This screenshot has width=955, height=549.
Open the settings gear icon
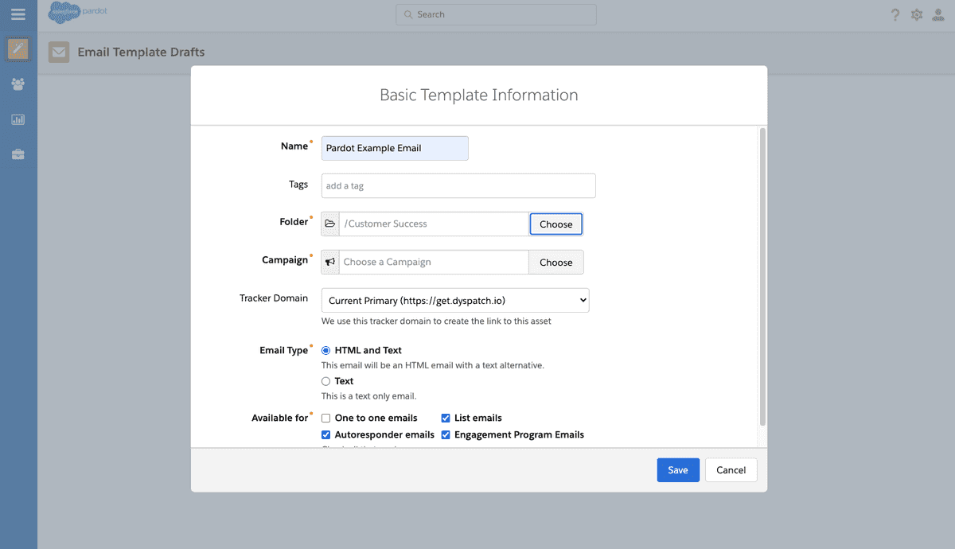point(917,14)
